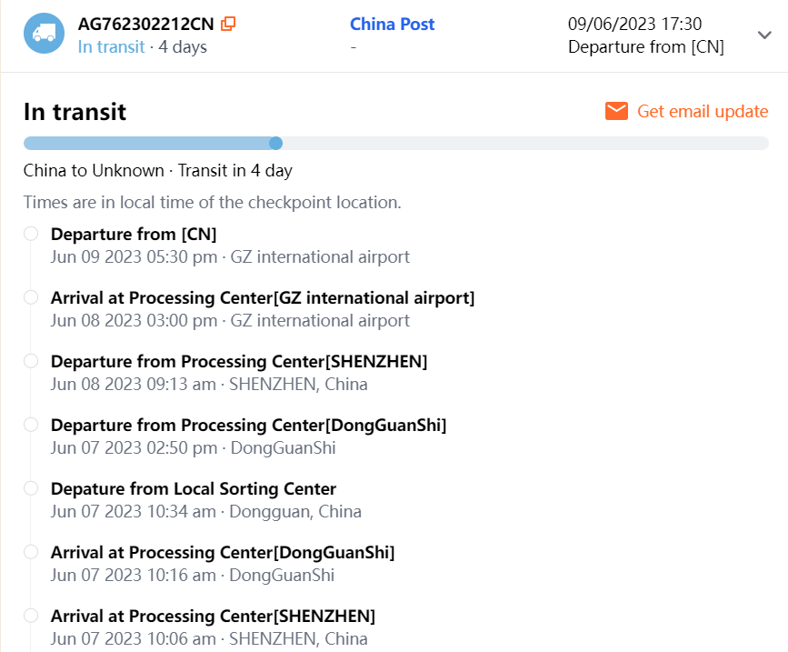Copy tracking number AG762302212CN

coord(228,24)
